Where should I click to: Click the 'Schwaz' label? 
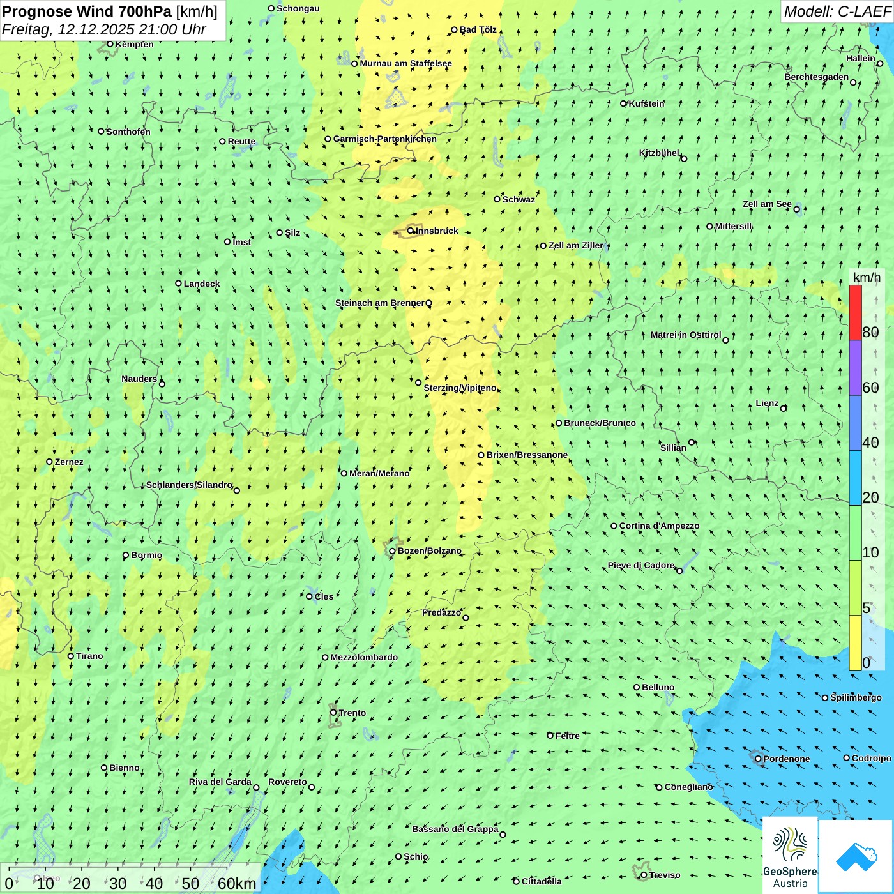click(519, 199)
